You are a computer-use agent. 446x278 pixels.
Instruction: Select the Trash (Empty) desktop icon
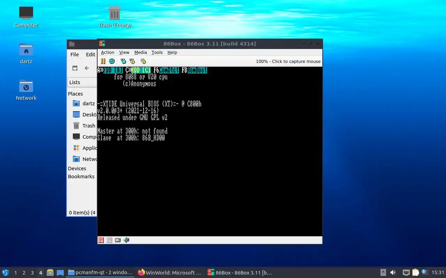(115, 17)
